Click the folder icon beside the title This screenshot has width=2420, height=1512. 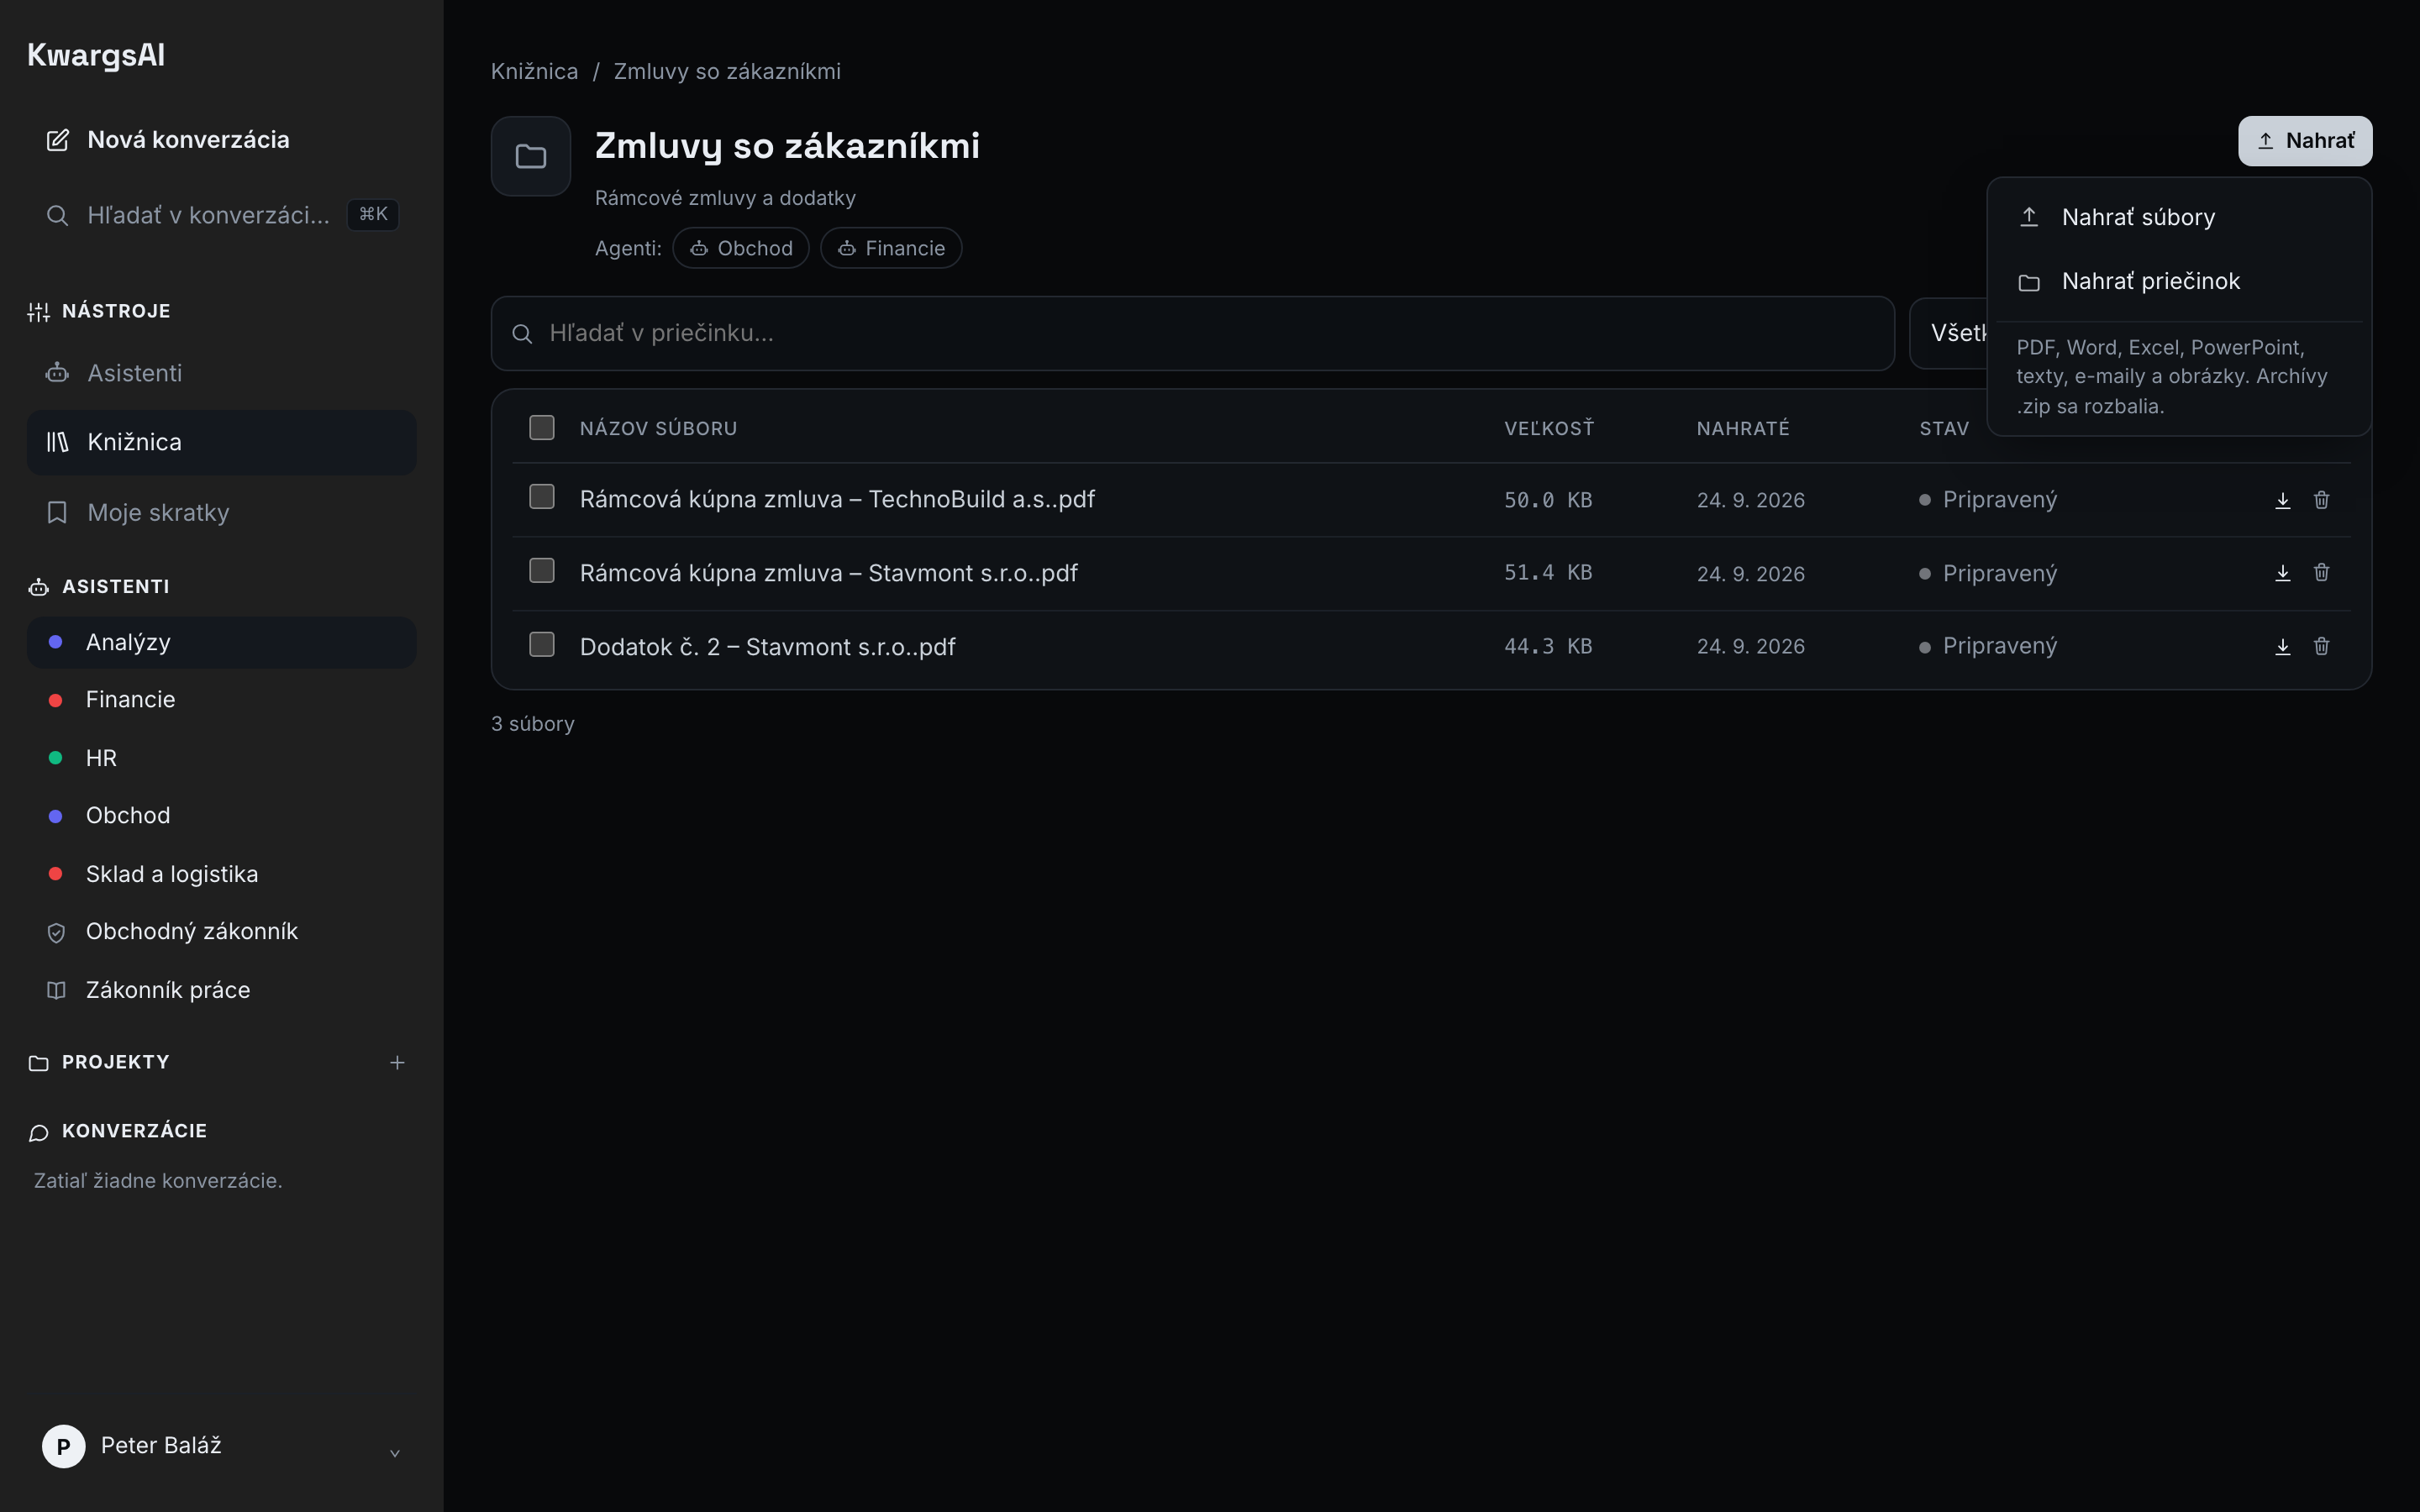pos(530,156)
